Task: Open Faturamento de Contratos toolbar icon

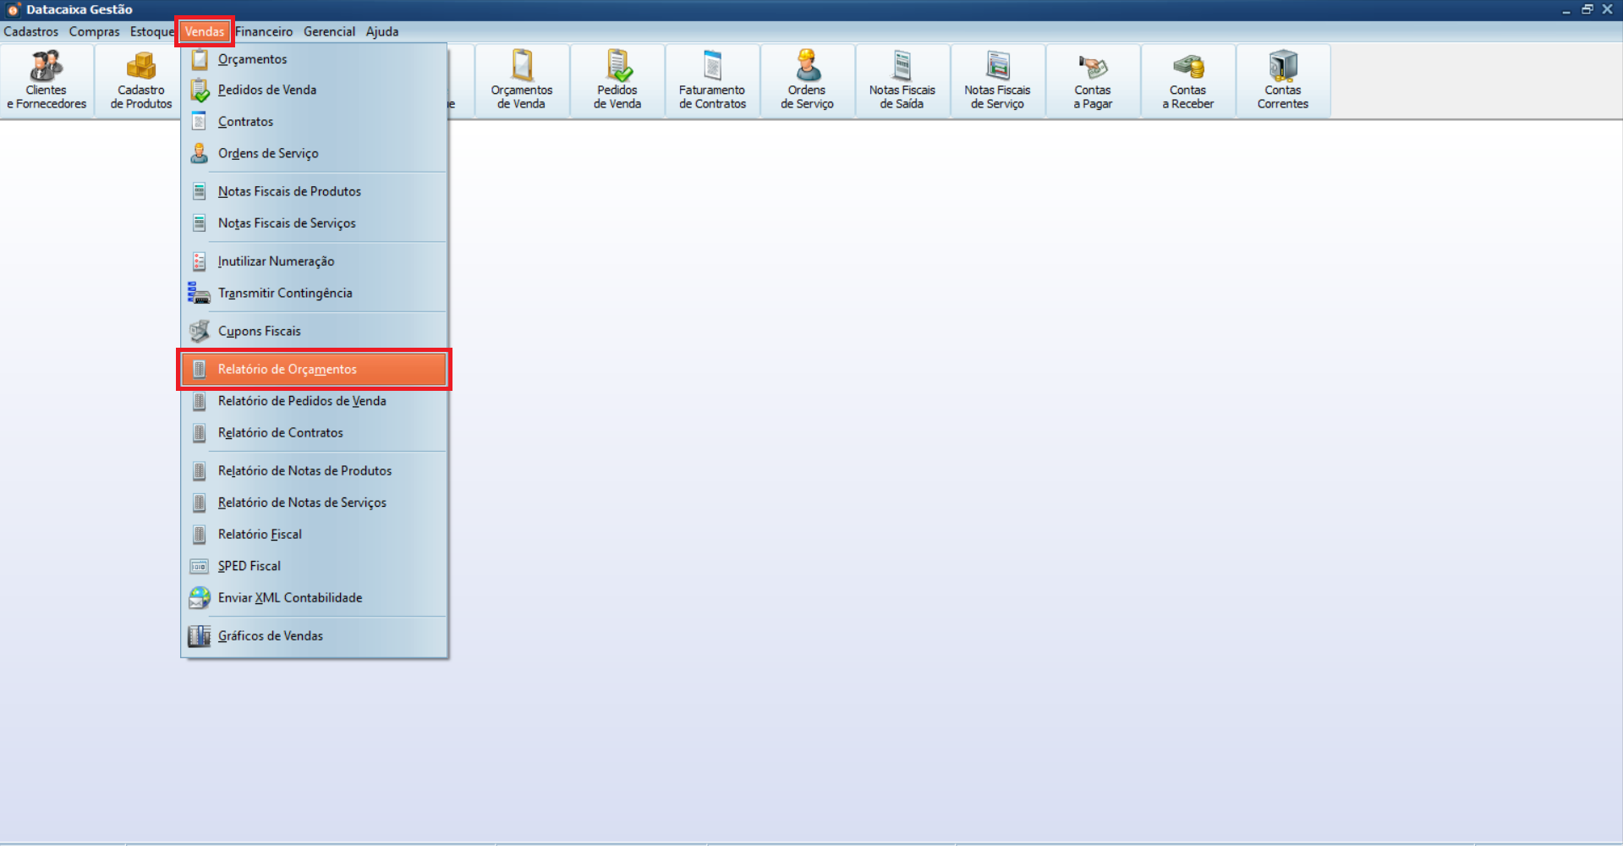Action: (712, 80)
